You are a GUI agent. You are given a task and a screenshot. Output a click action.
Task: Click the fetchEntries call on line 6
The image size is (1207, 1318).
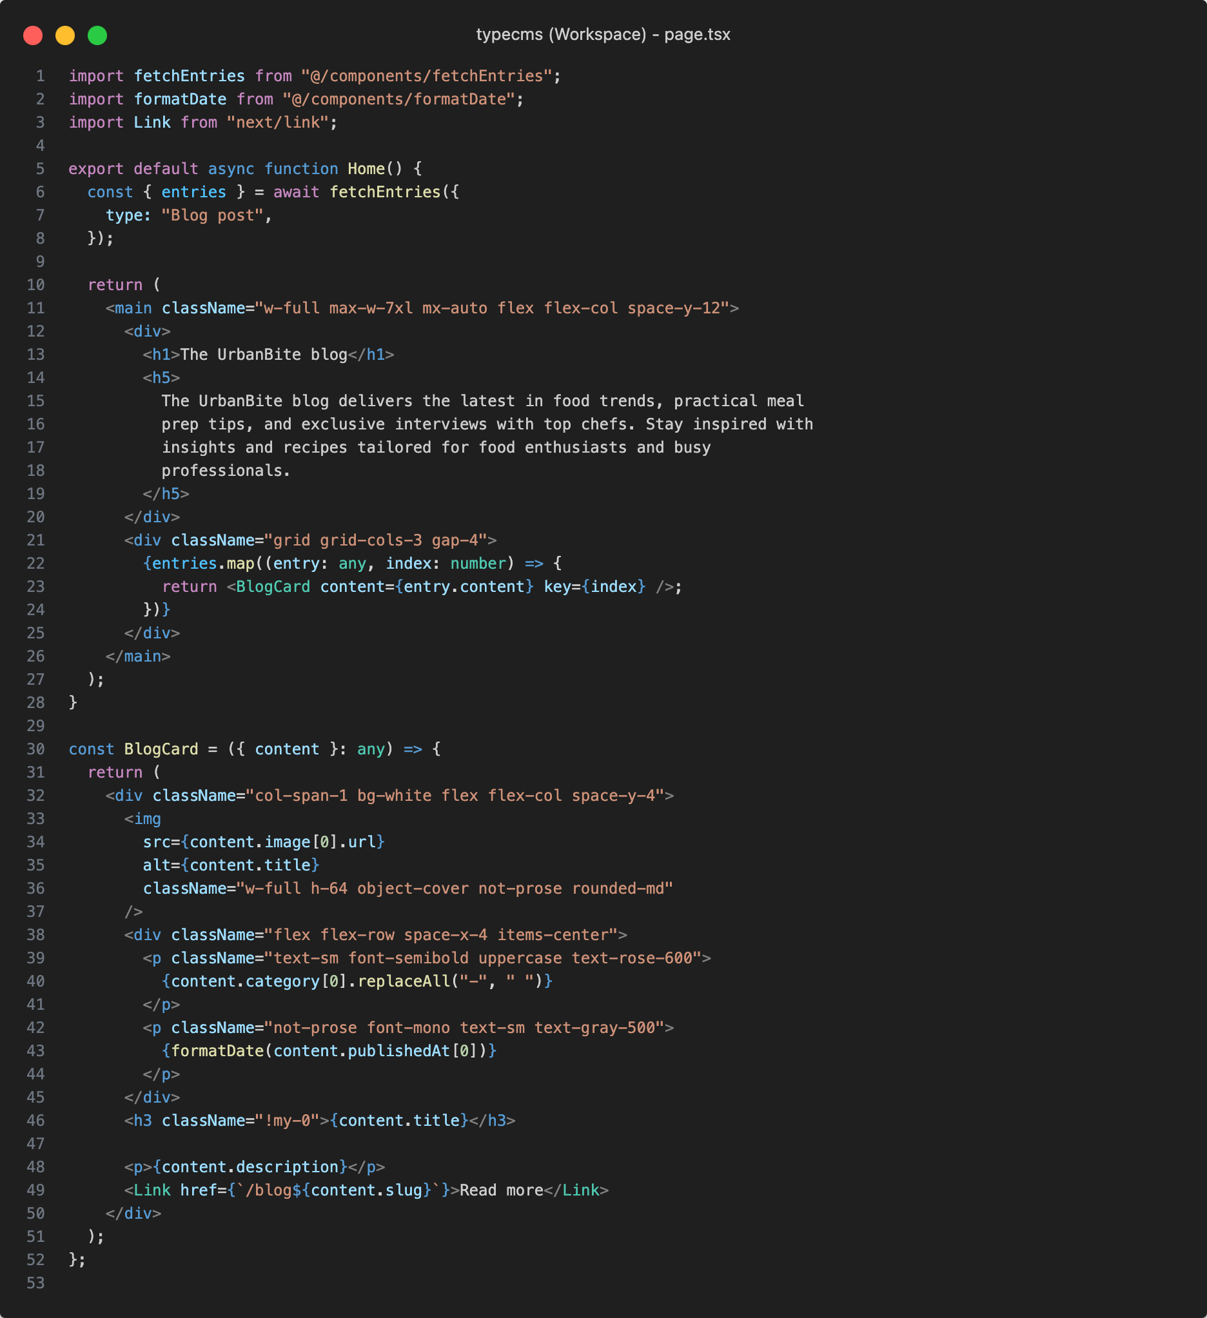pyautogui.click(x=385, y=192)
